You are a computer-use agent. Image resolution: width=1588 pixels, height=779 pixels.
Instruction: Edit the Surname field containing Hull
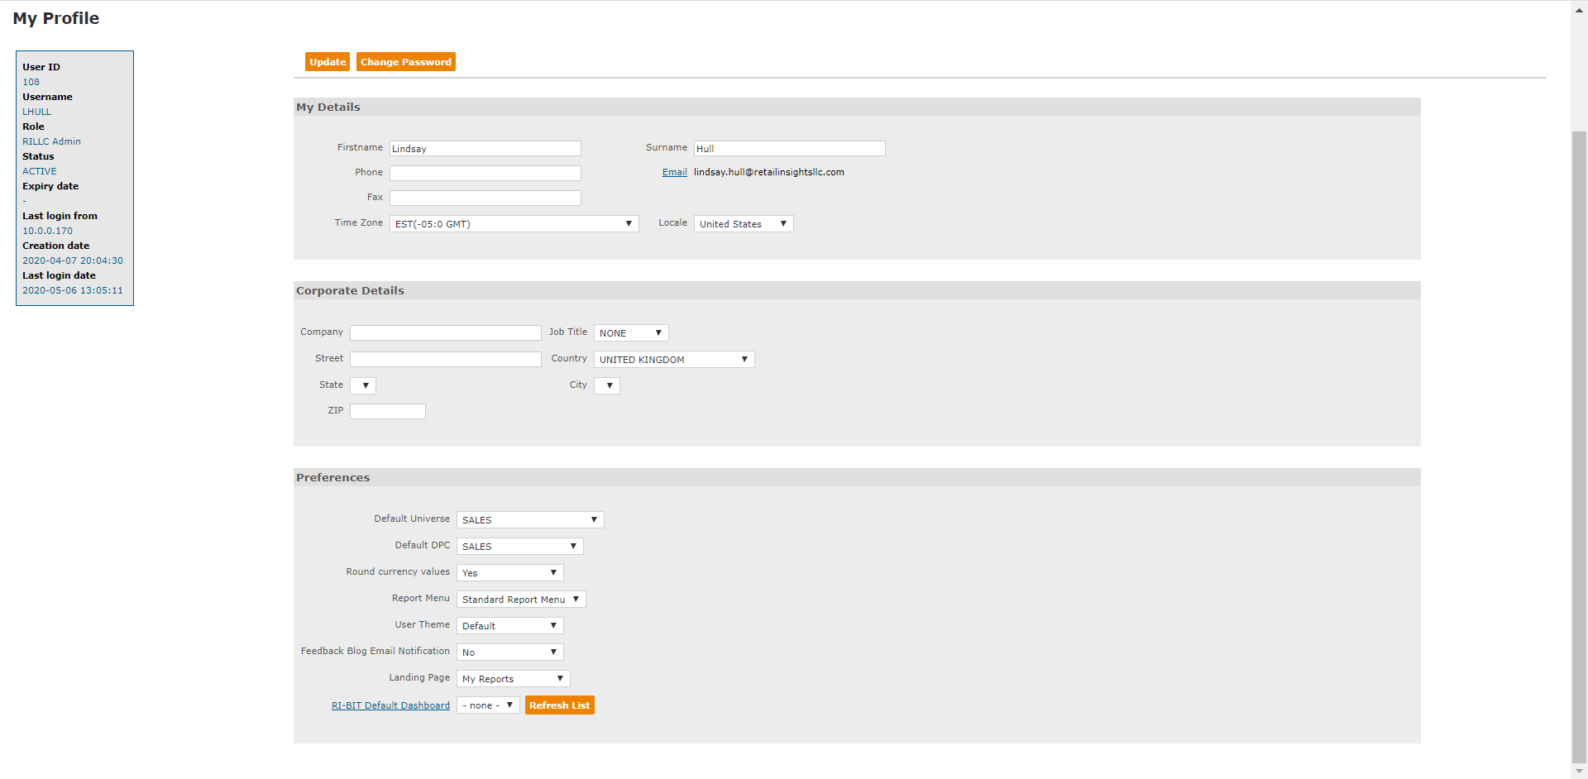790,149
